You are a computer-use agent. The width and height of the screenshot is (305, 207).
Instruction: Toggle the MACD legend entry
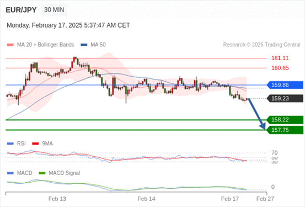click(x=20, y=173)
